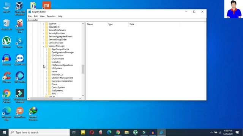Click the Computer address bar field

(117, 20)
